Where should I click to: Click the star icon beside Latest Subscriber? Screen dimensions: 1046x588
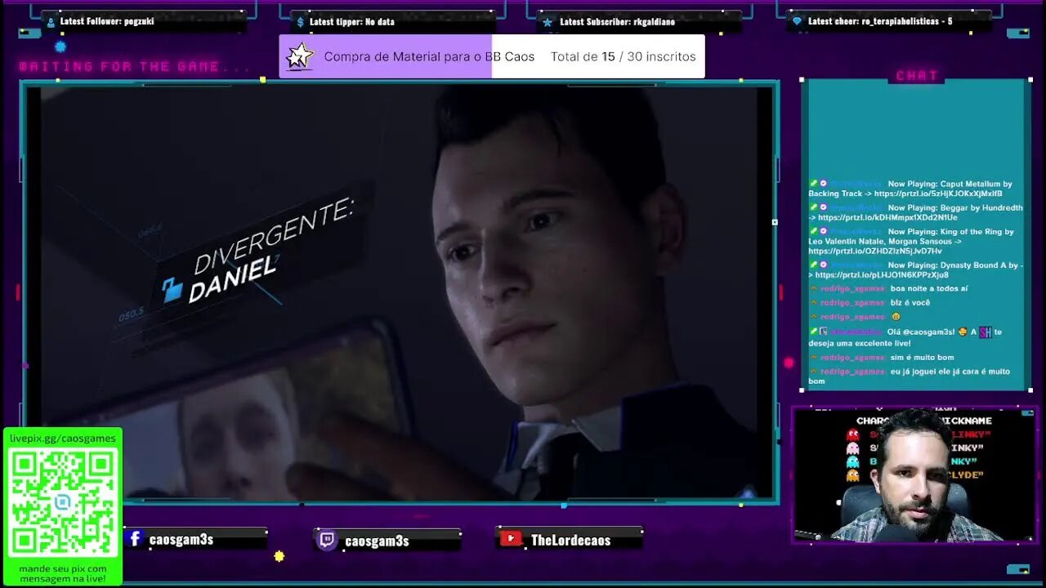click(548, 22)
